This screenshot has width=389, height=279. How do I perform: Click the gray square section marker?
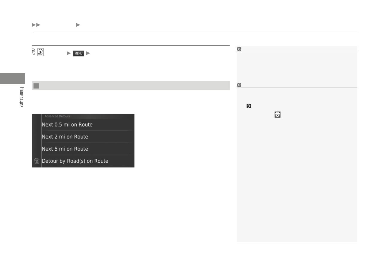[36, 86]
